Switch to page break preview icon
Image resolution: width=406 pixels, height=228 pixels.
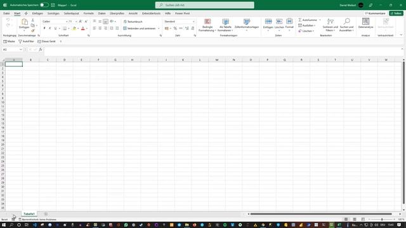[x=363, y=219]
